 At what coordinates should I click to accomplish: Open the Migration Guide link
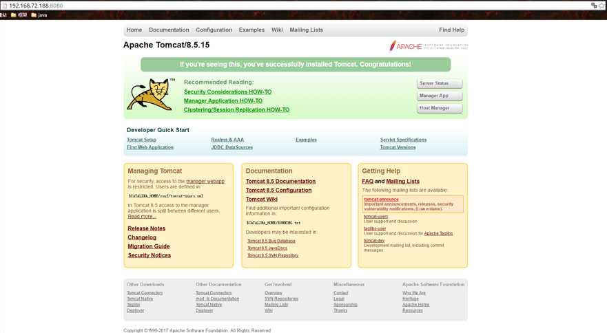pos(149,246)
